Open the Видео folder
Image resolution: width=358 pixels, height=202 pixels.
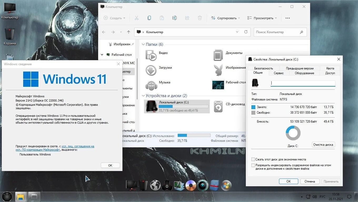[157, 55]
